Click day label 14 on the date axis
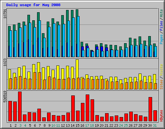The height and width of the screenshot is (129, 165). (73, 125)
